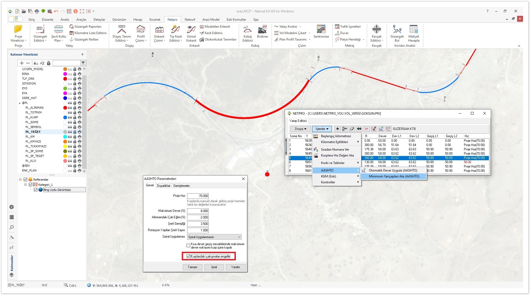Image resolution: width=530 pixels, height=295 pixels.
Task: Click the Tamam button
Action: click(193, 267)
